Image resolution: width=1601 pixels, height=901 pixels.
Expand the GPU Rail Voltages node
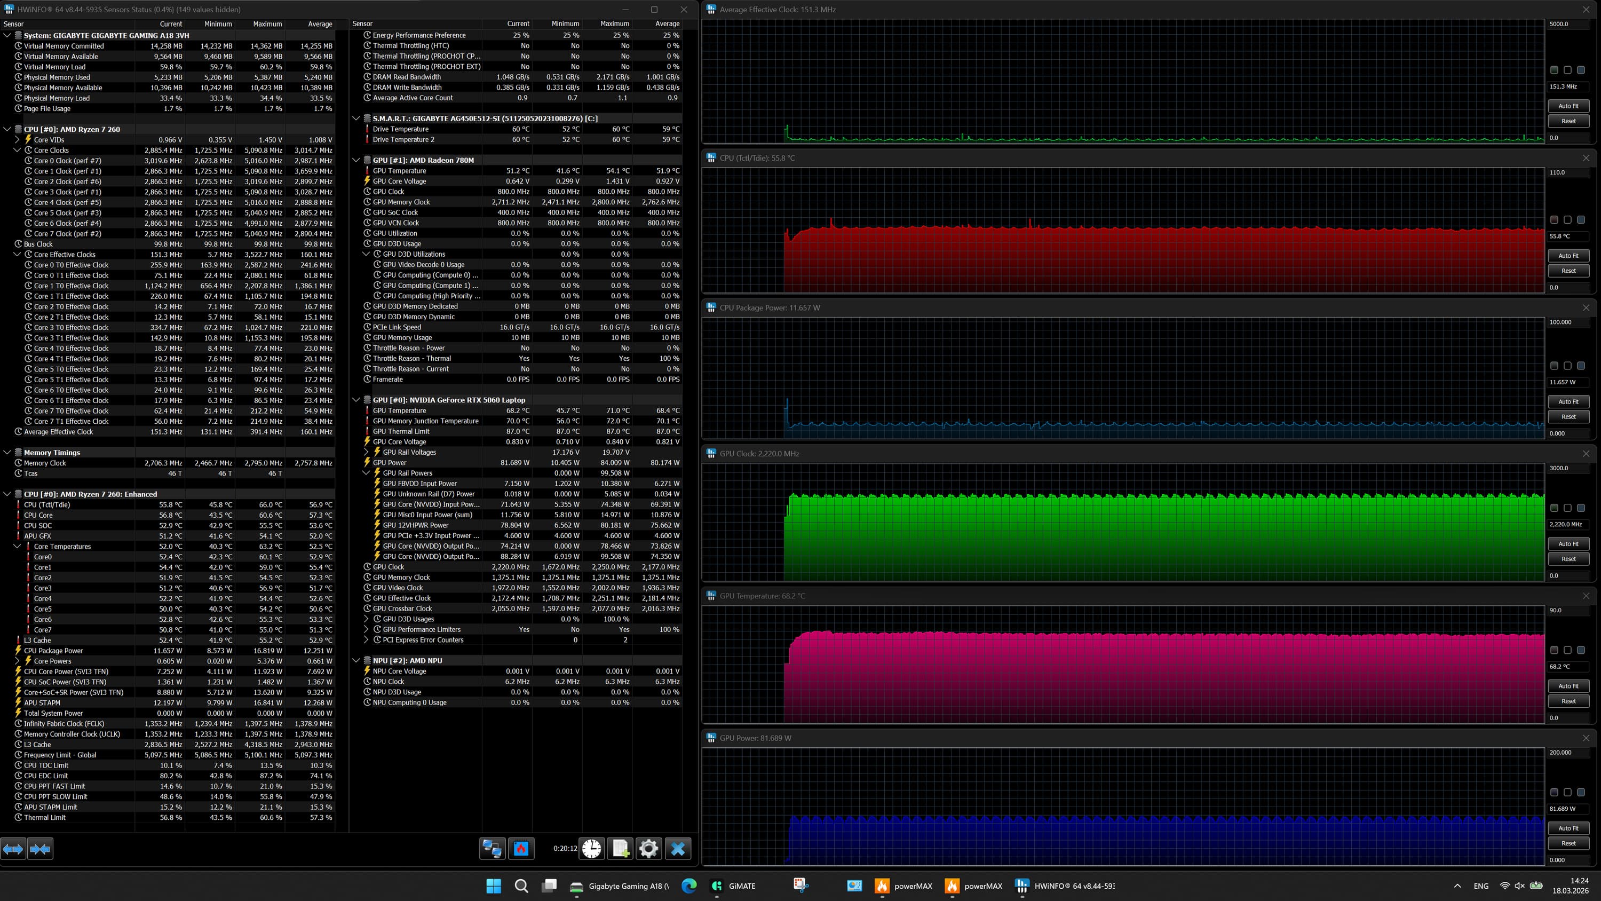click(366, 452)
